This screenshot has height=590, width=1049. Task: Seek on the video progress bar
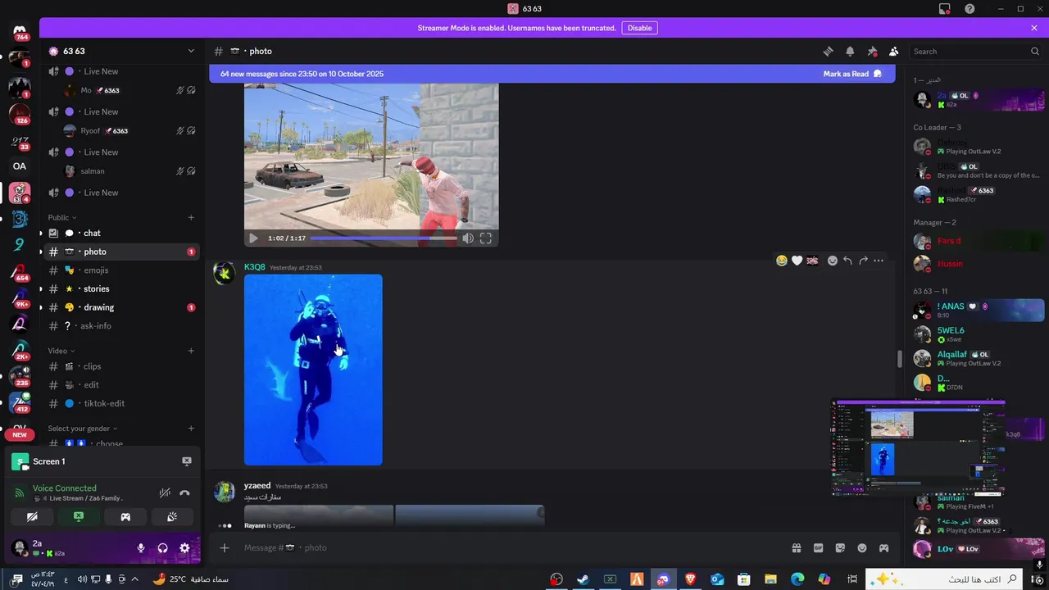384,238
